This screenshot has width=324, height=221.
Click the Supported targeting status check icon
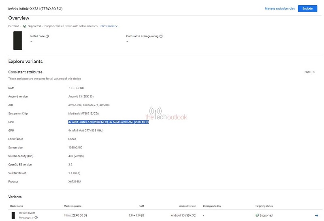tap(257, 215)
